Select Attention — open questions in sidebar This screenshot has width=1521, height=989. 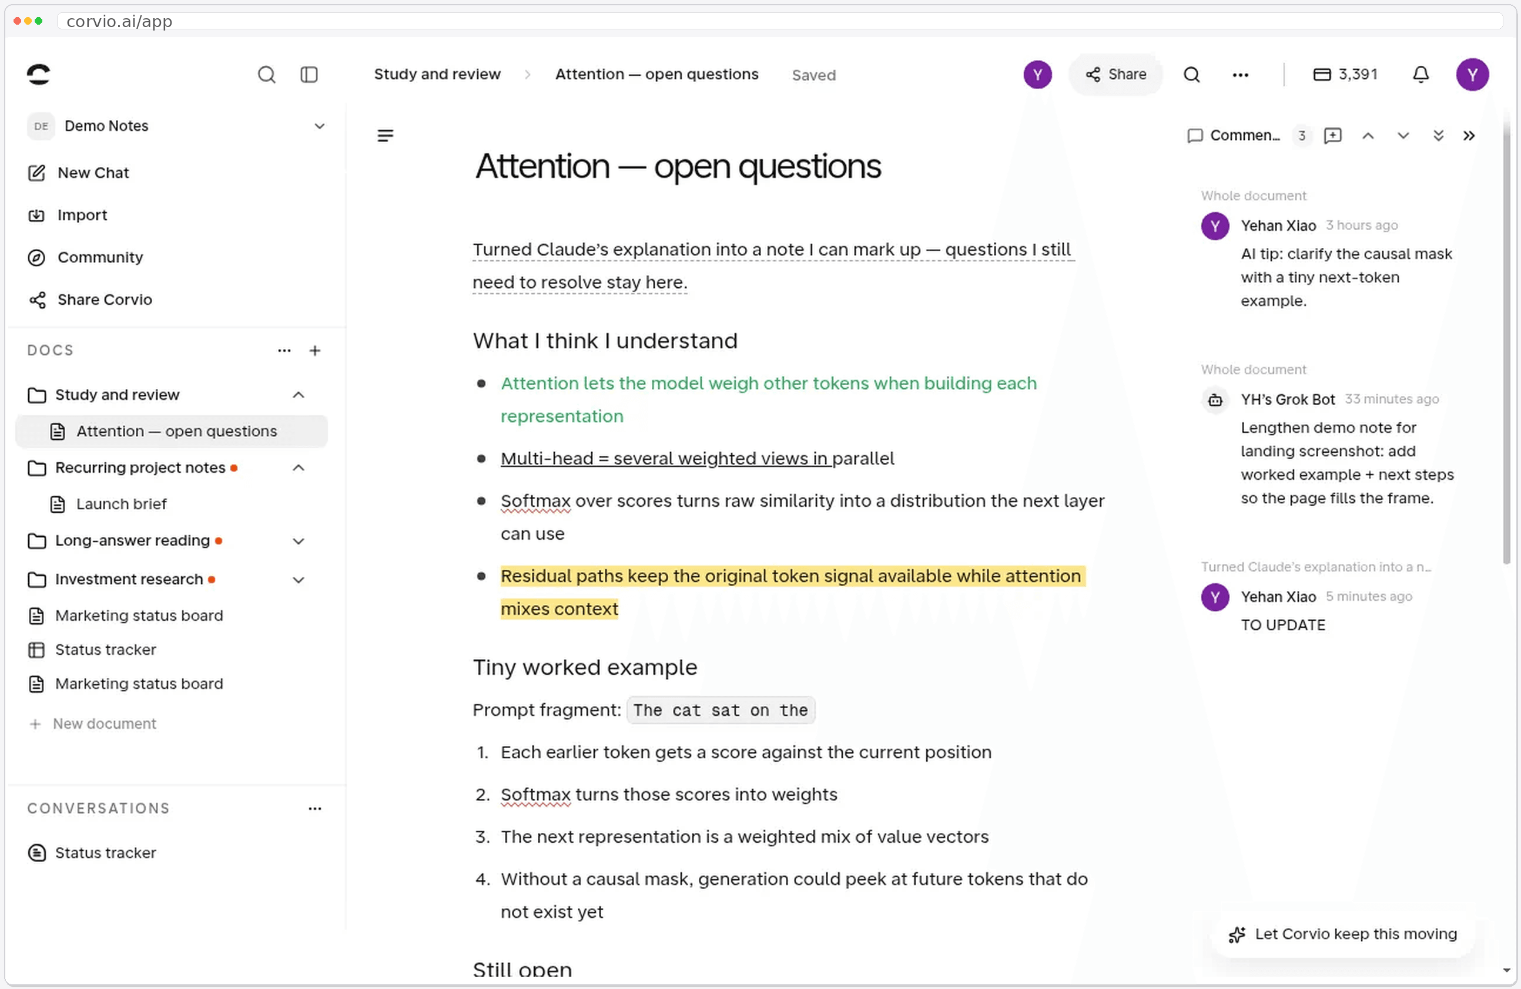click(x=171, y=431)
